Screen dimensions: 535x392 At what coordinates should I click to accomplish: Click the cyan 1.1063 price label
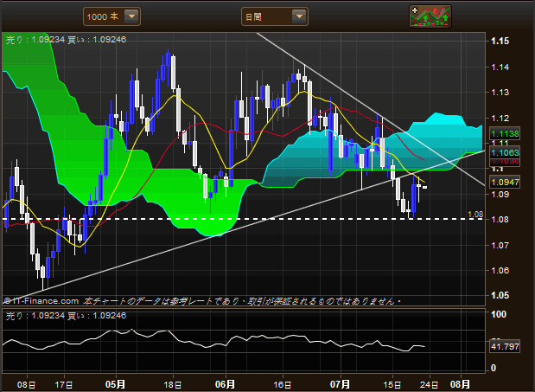click(x=505, y=152)
